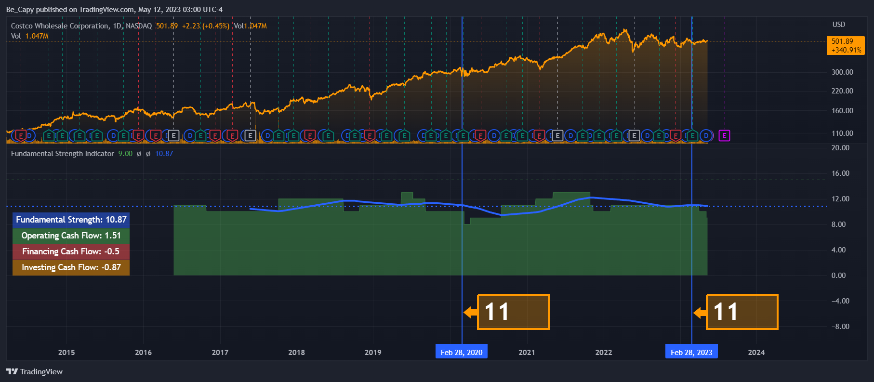Click the 2019 year label on time axis
The image size is (874, 382).
click(x=373, y=353)
